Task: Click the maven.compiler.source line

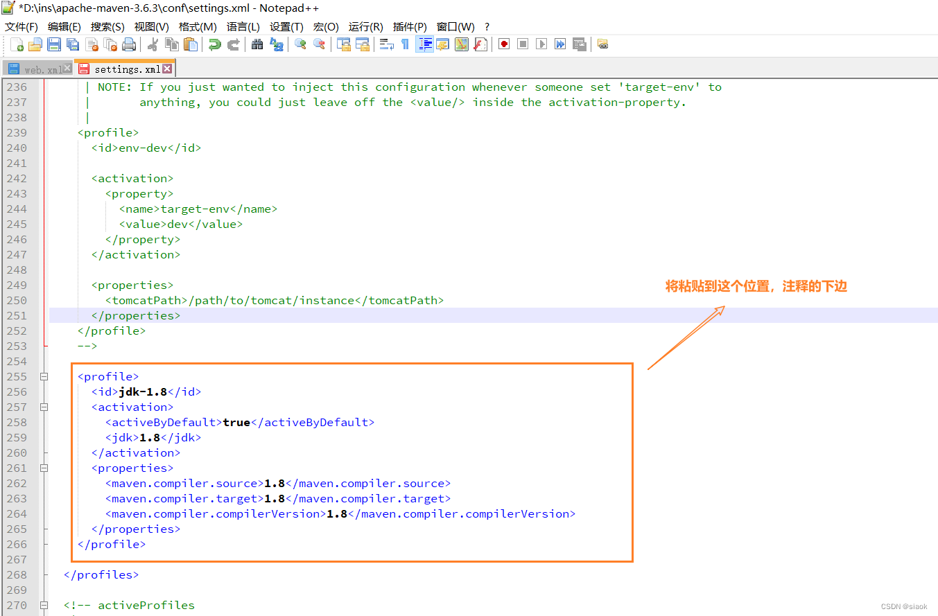Action: (x=278, y=484)
